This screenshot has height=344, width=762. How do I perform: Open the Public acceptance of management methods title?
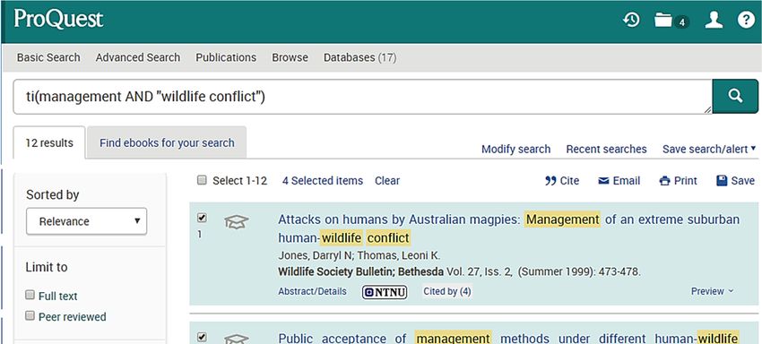coord(509,338)
